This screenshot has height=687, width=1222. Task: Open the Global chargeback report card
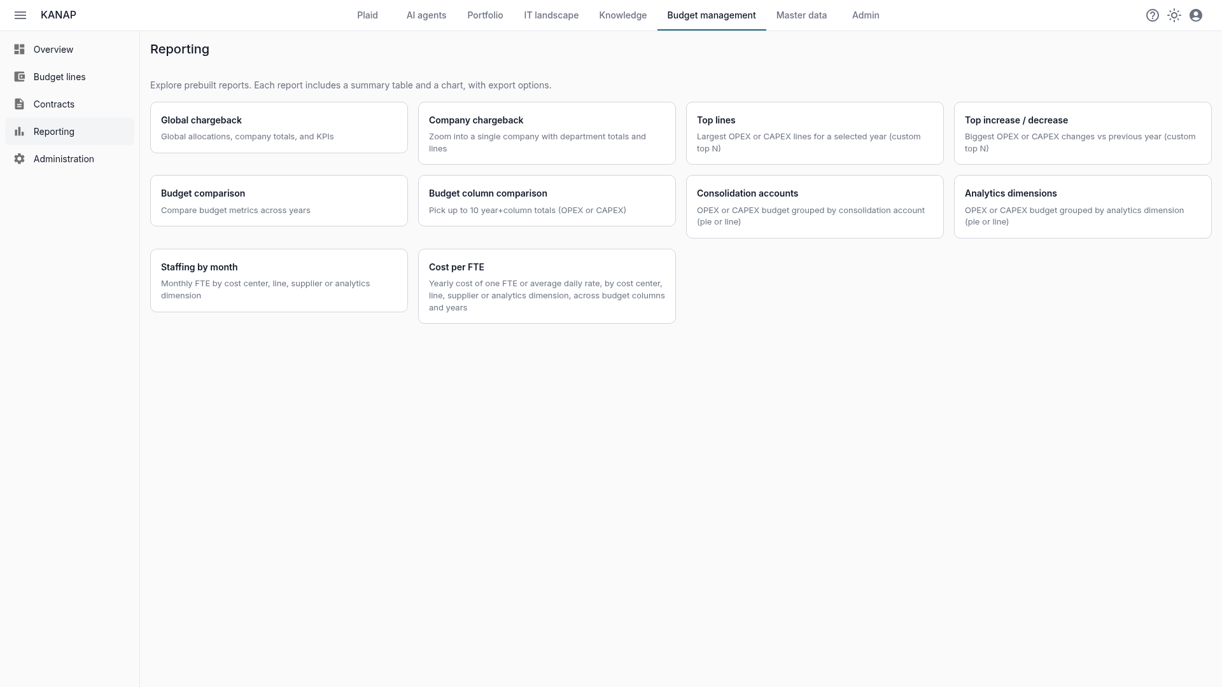[279, 127]
